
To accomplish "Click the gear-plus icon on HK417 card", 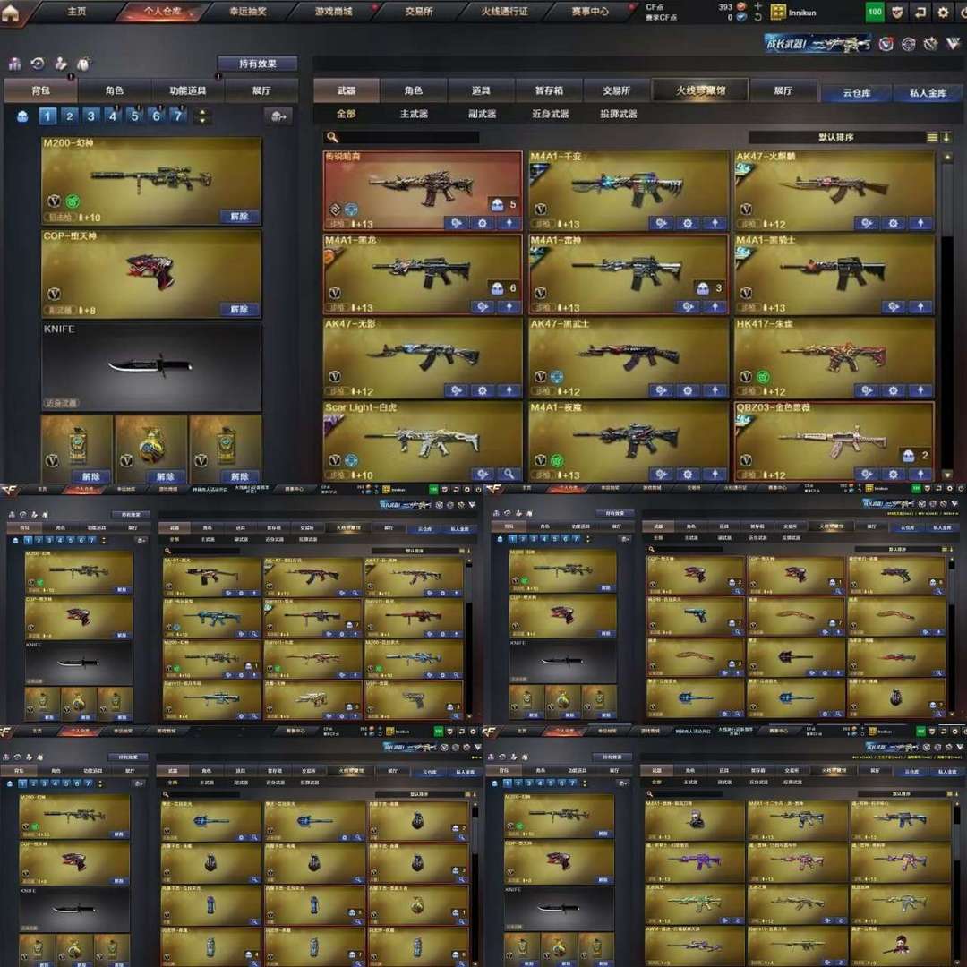I will (867, 390).
